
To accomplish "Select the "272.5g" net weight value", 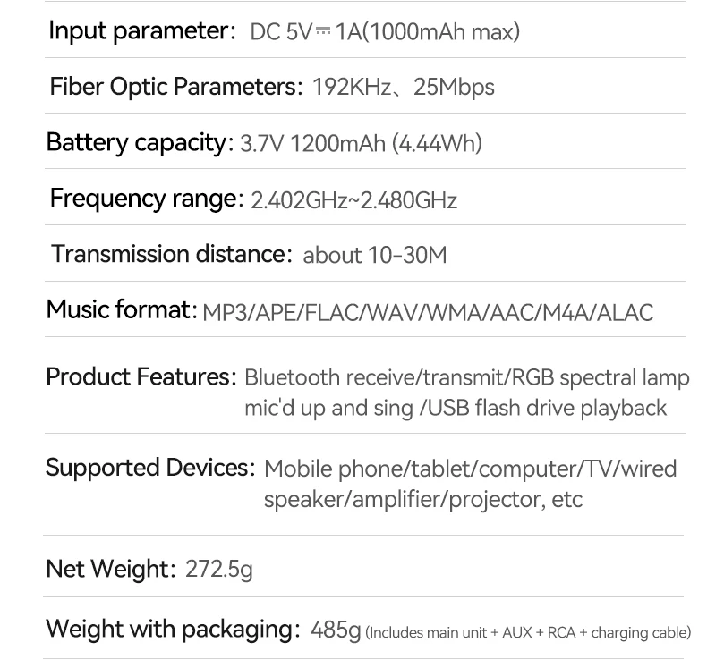I will 219,569.
